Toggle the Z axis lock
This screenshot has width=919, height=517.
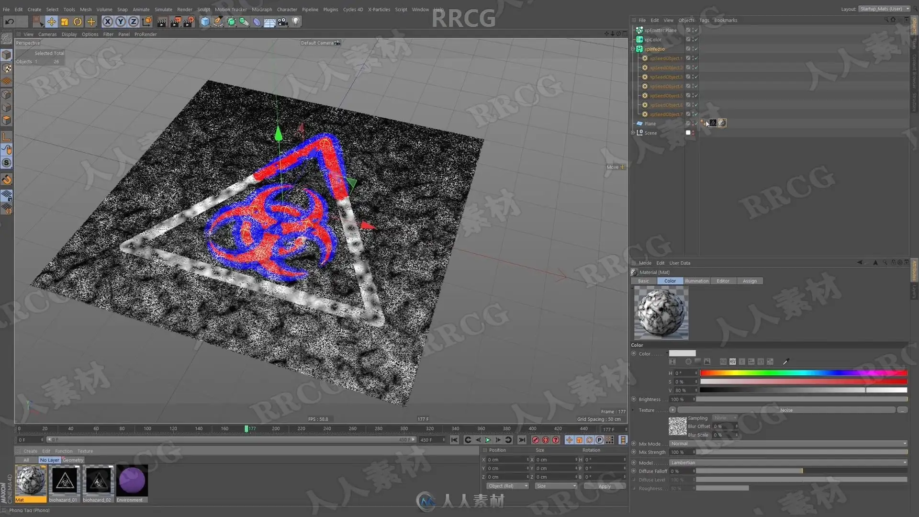click(x=134, y=22)
